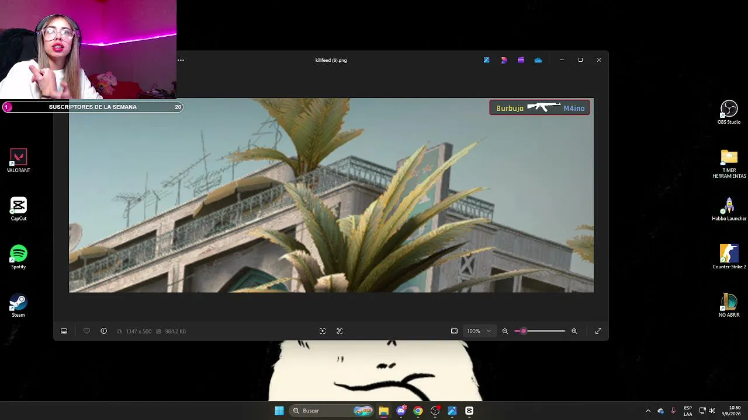Close the Photos window
This screenshot has height=420, width=748.
[x=599, y=60]
